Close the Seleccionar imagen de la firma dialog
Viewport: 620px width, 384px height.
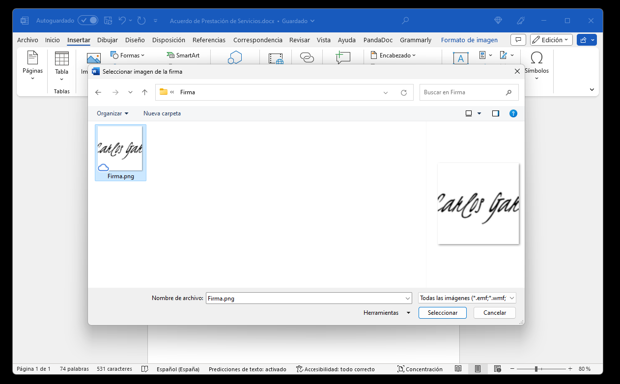point(517,72)
